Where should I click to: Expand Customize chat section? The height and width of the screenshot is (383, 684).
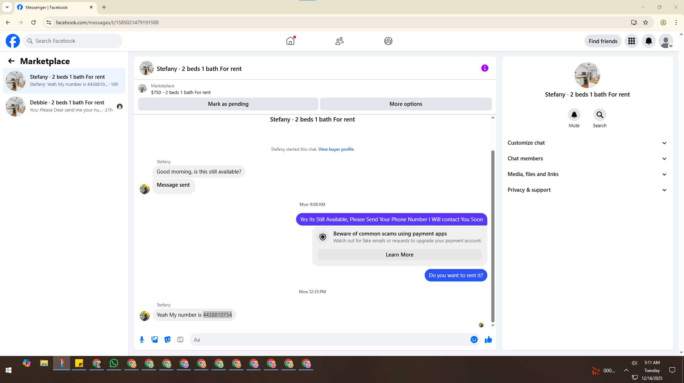click(587, 143)
